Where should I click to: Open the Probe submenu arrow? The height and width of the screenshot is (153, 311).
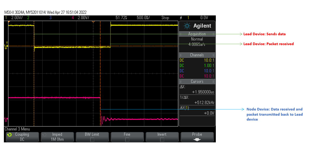[x=197, y=140]
